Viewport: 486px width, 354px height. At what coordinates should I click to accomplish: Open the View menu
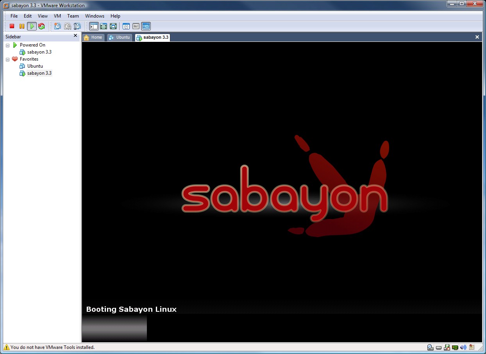[x=43, y=16]
